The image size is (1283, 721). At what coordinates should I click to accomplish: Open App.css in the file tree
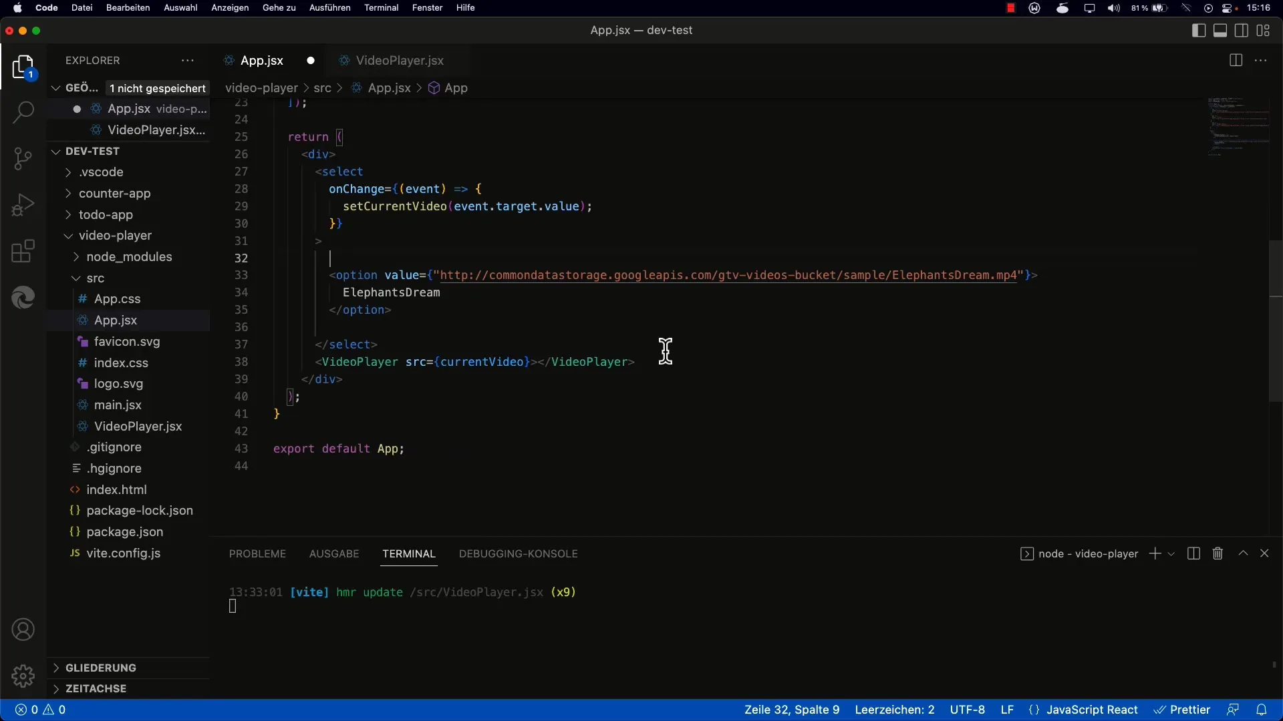point(117,299)
